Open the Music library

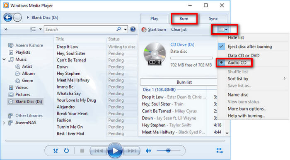coord(17,59)
